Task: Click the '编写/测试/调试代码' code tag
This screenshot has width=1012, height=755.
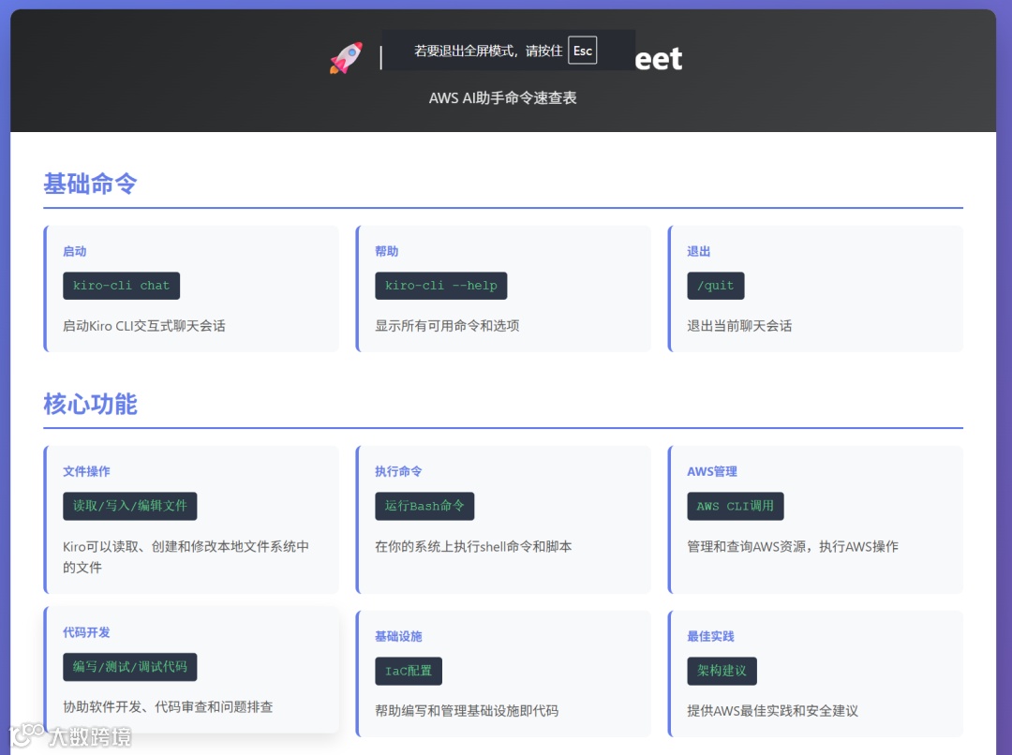Action: [x=129, y=667]
